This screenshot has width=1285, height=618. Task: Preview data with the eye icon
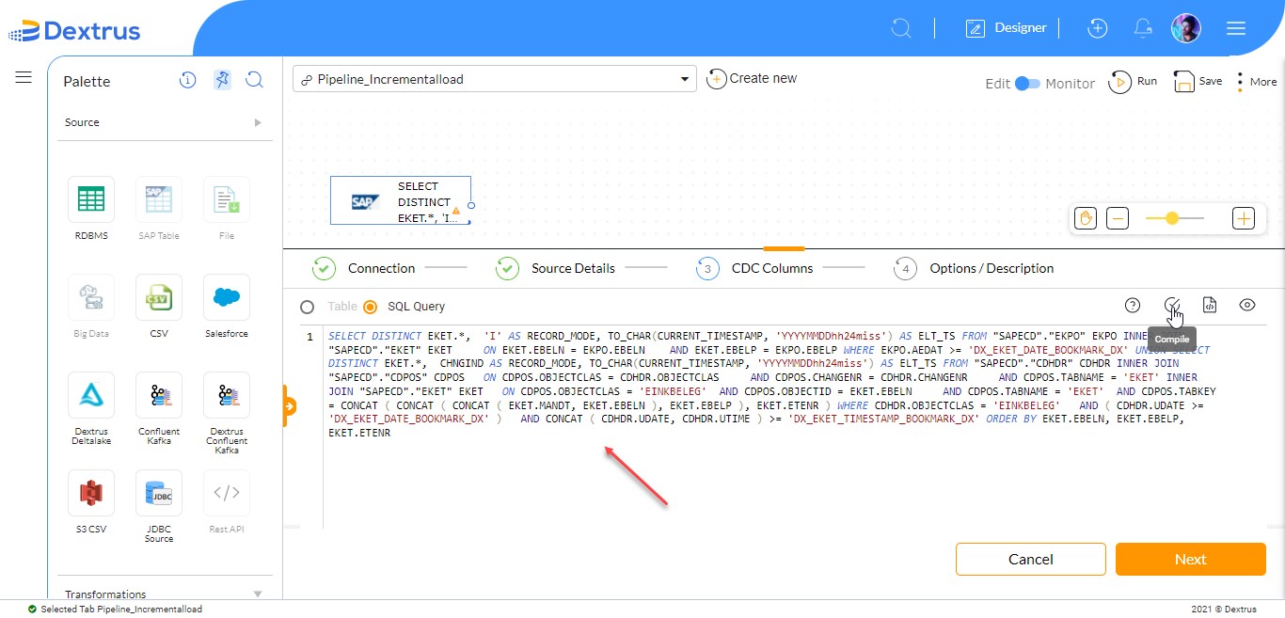tap(1247, 305)
